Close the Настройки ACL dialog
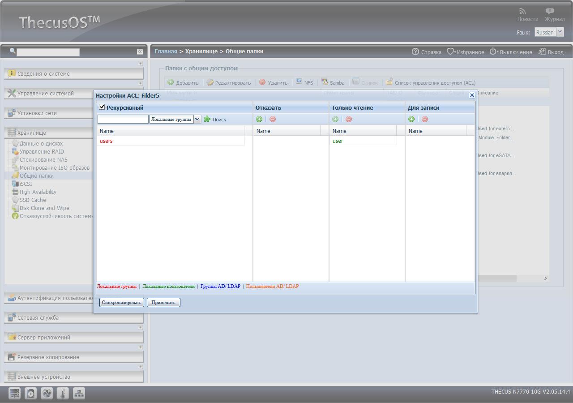 pyautogui.click(x=471, y=95)
